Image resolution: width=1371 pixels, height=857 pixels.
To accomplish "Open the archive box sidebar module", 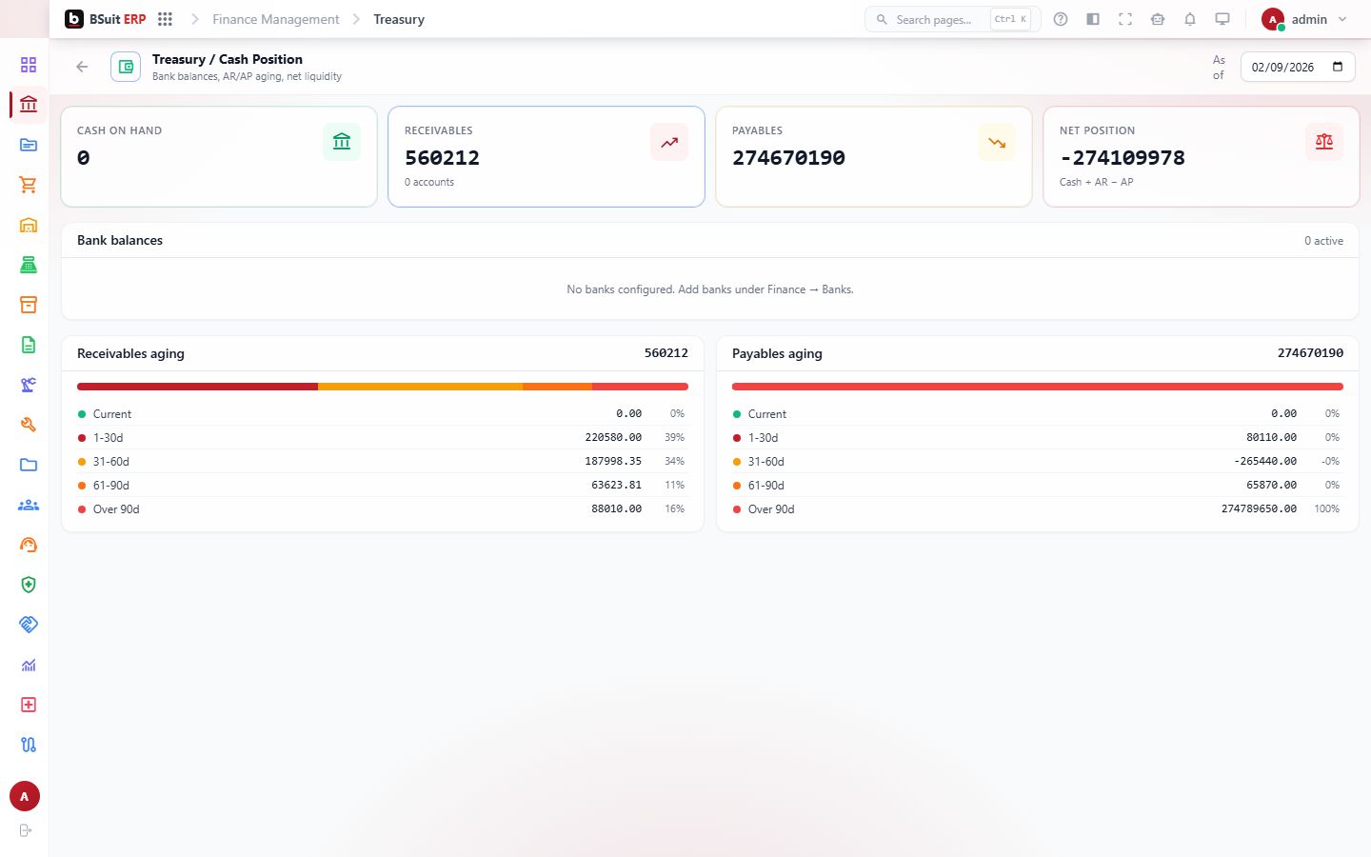I will 29,305.
